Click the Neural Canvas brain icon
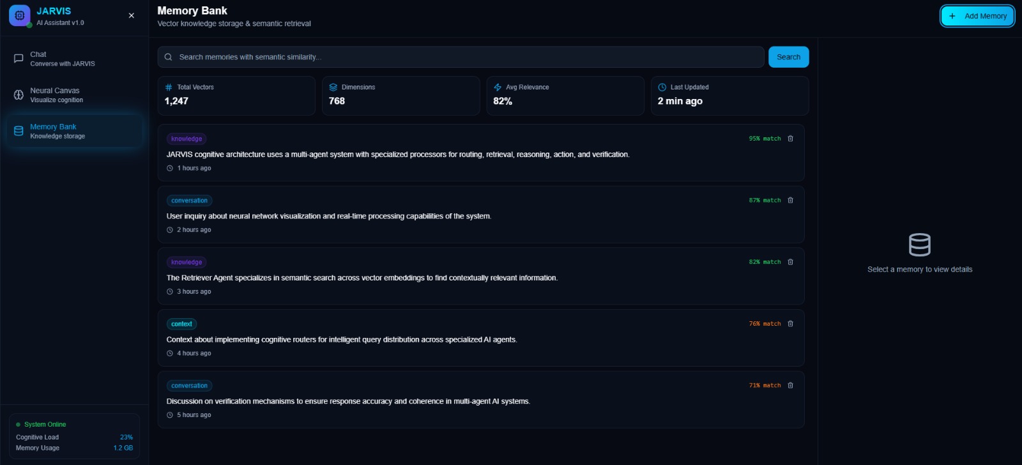 (x=19, y=95)
